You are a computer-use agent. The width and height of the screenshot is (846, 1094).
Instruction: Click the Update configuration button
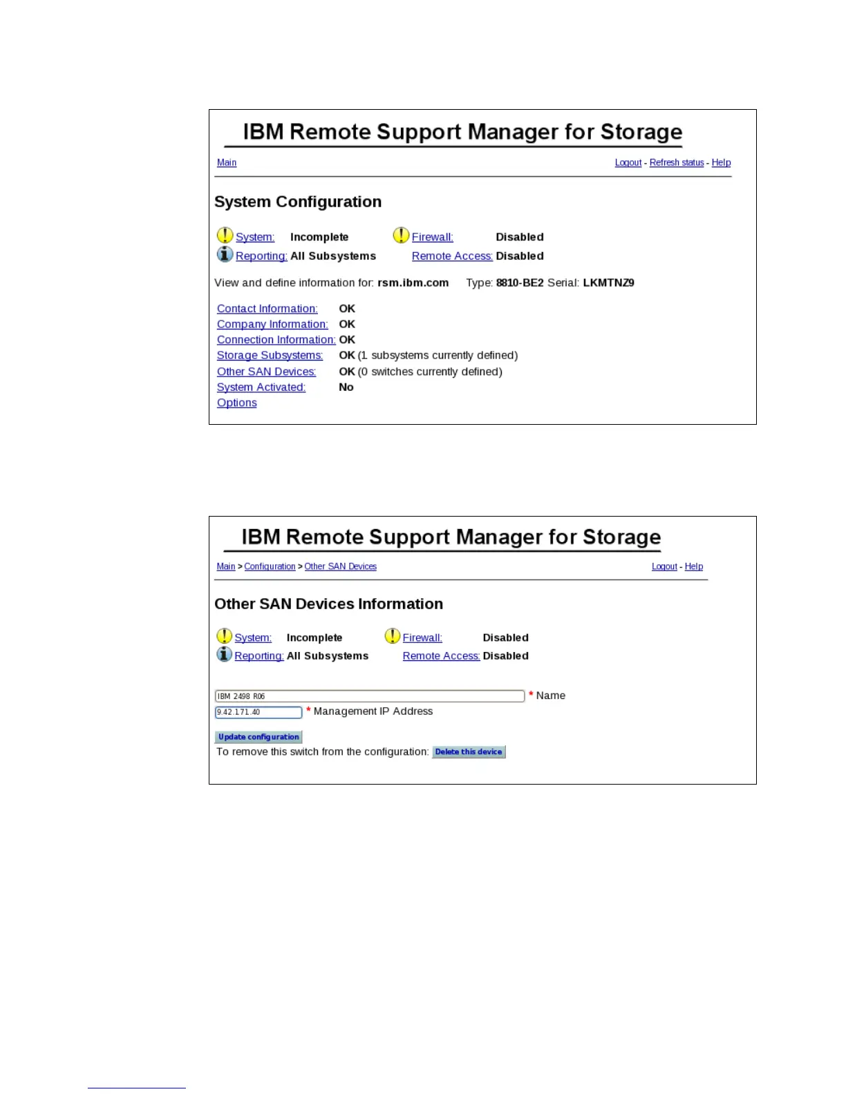[258, 737]
